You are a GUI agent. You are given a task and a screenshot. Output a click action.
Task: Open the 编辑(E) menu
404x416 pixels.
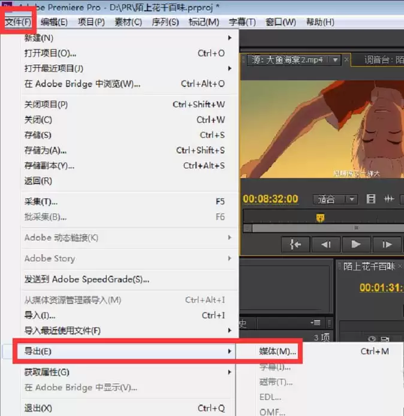(x=54, y=22)
